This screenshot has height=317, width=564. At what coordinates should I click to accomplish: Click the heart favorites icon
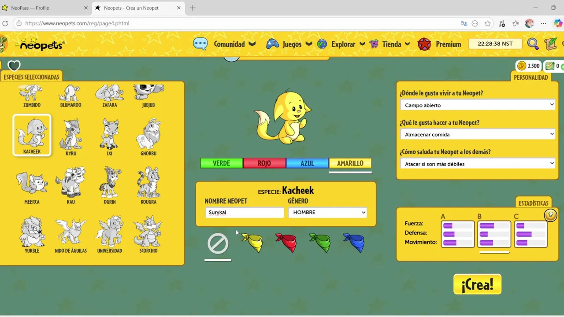coord(14,66)
